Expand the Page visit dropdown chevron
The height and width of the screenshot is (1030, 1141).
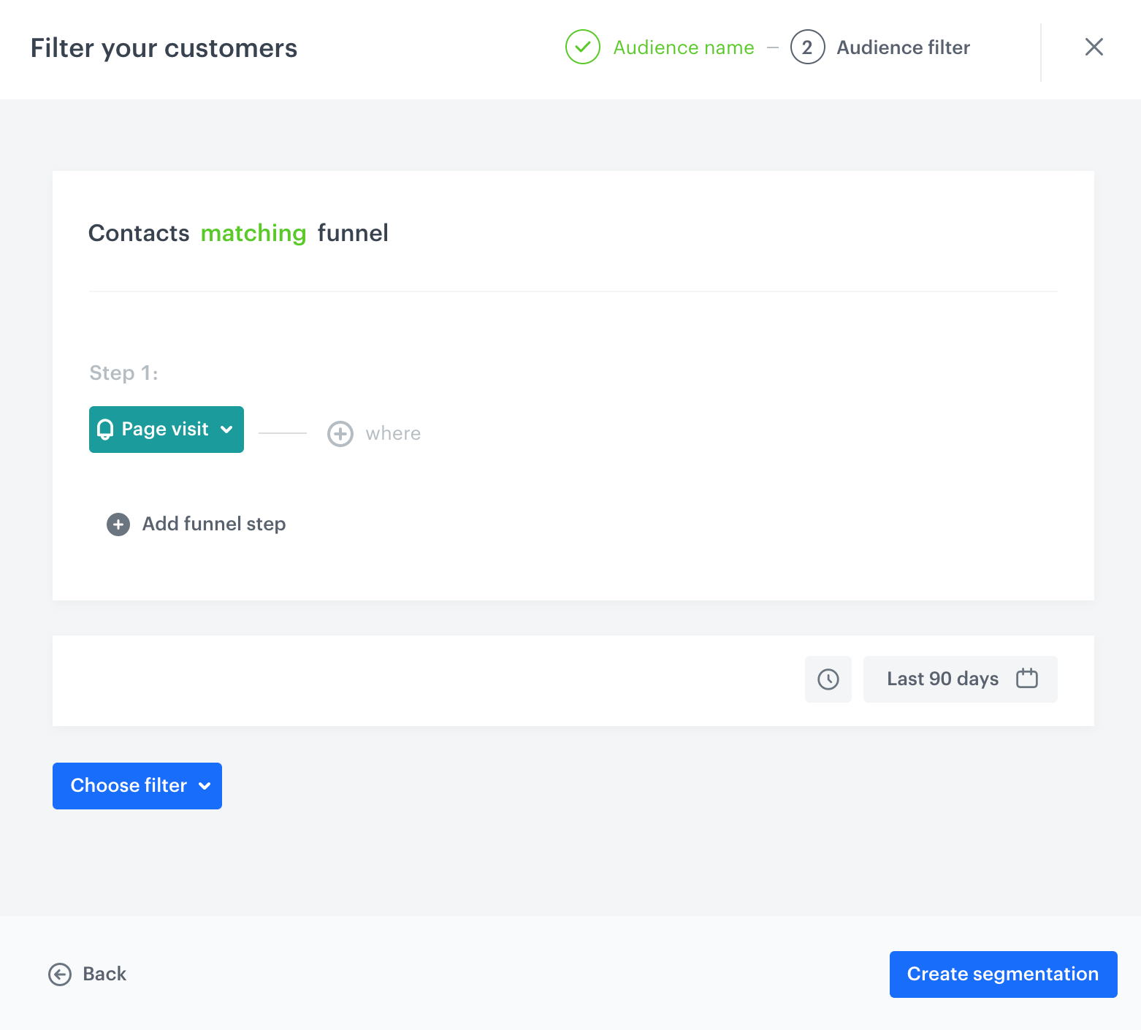coord(227,430)
